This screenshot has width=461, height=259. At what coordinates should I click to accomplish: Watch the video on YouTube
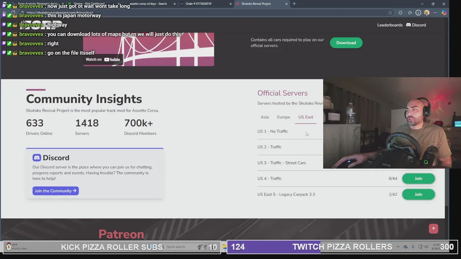[x=103, y=59]
